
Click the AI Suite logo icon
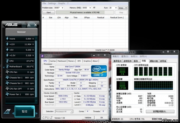pyautogui.click(x=7, y=111)
